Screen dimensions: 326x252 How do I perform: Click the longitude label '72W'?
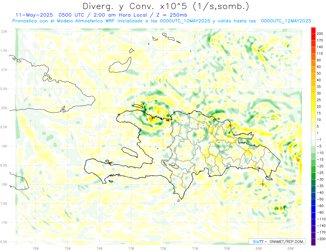click(x=163, y=248)
